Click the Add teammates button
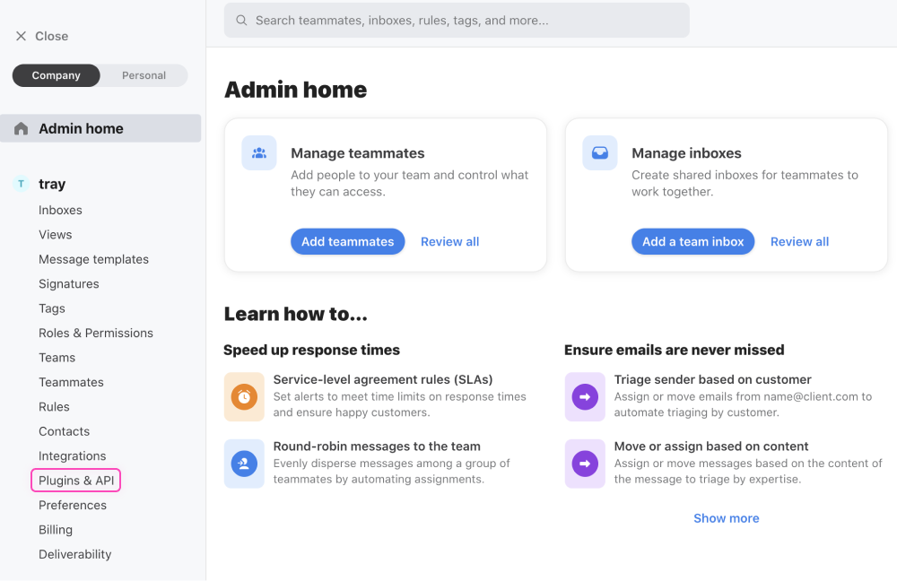Screen dimensions: 897x581 click(347, 241)
